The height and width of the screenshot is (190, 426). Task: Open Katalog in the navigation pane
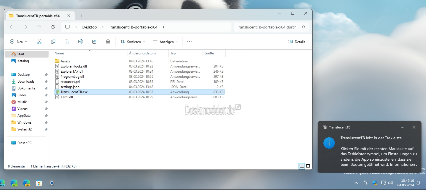click(27, 61)
